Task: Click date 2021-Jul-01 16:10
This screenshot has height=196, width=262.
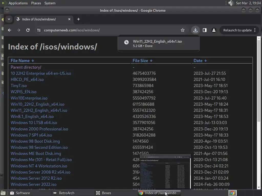Action: (209, 80)
